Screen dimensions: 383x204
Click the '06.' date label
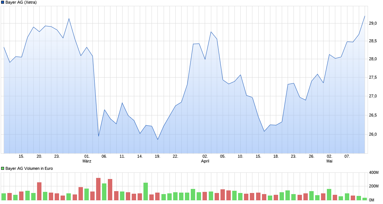coord(104,156)
